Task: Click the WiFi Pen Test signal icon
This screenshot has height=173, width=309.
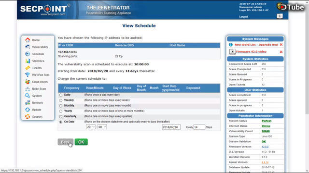Action: [28, 75]
